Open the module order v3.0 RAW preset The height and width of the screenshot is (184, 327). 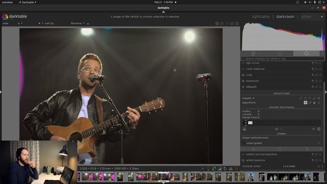[x=289, y=167]
